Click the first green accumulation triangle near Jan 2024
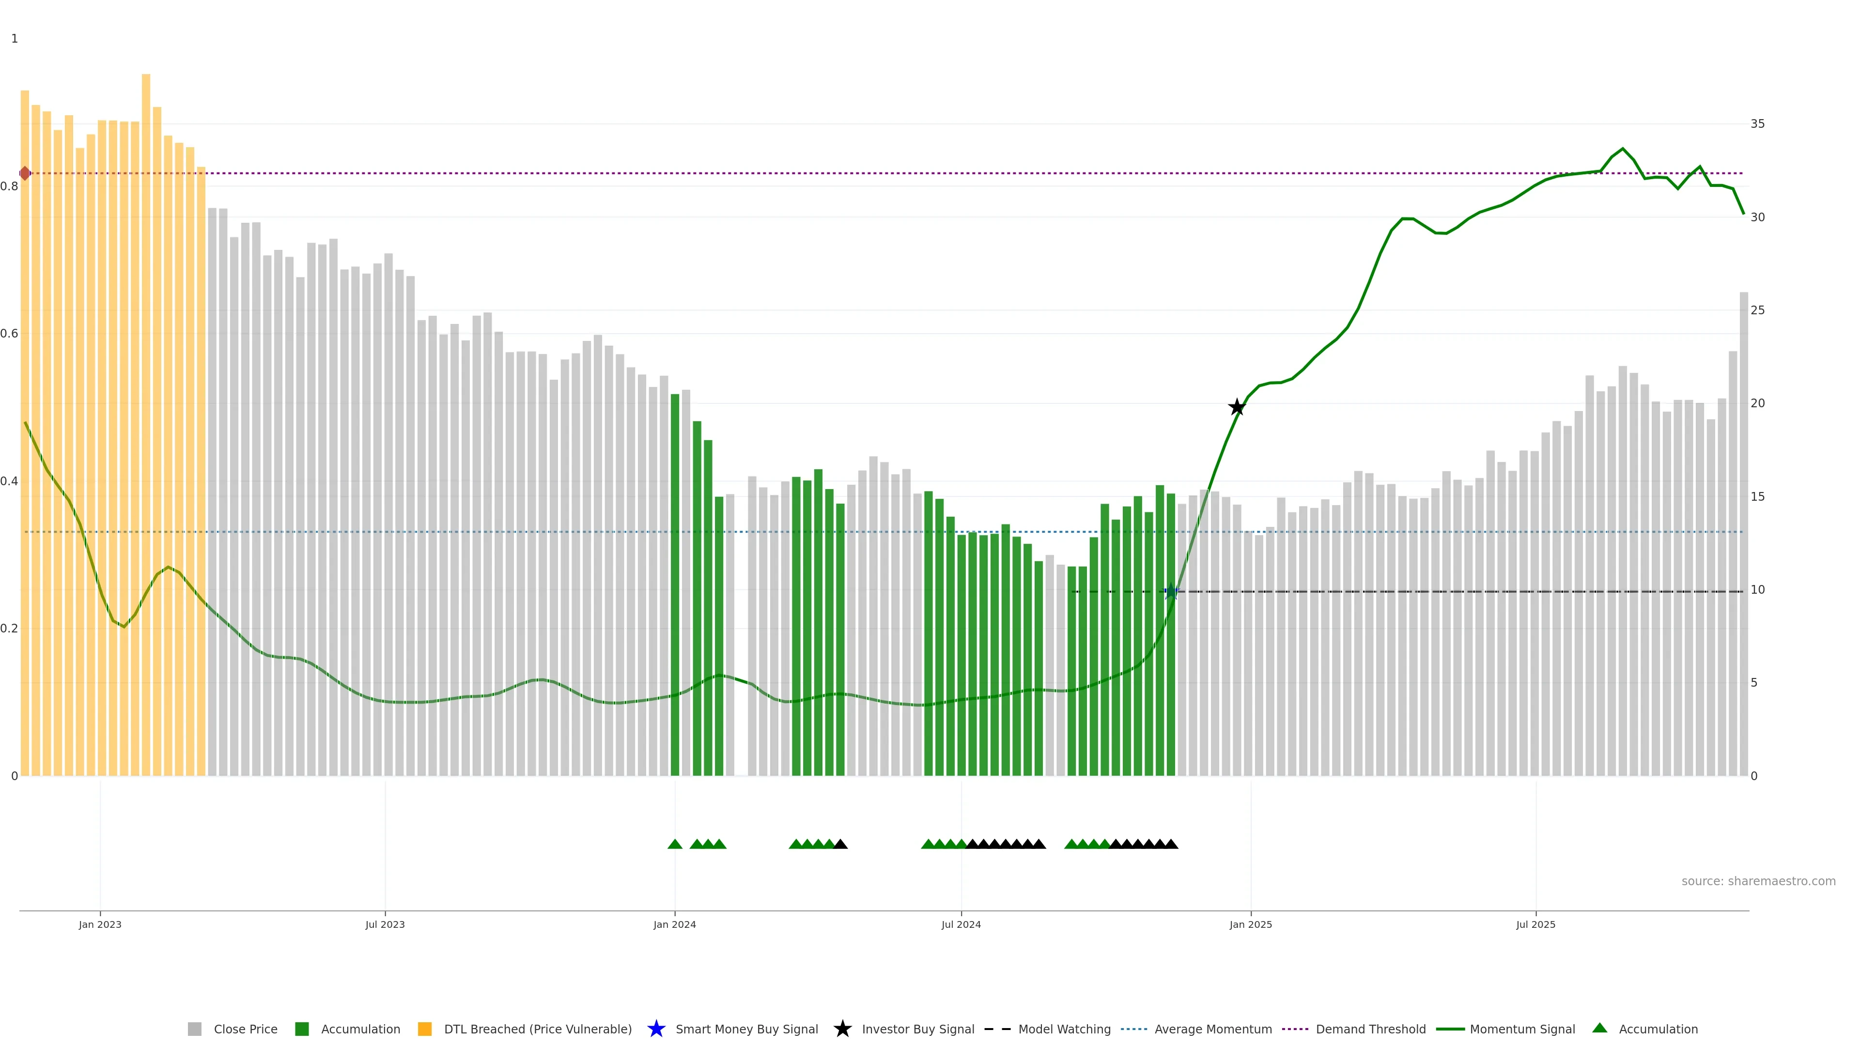 coord(675,844)
